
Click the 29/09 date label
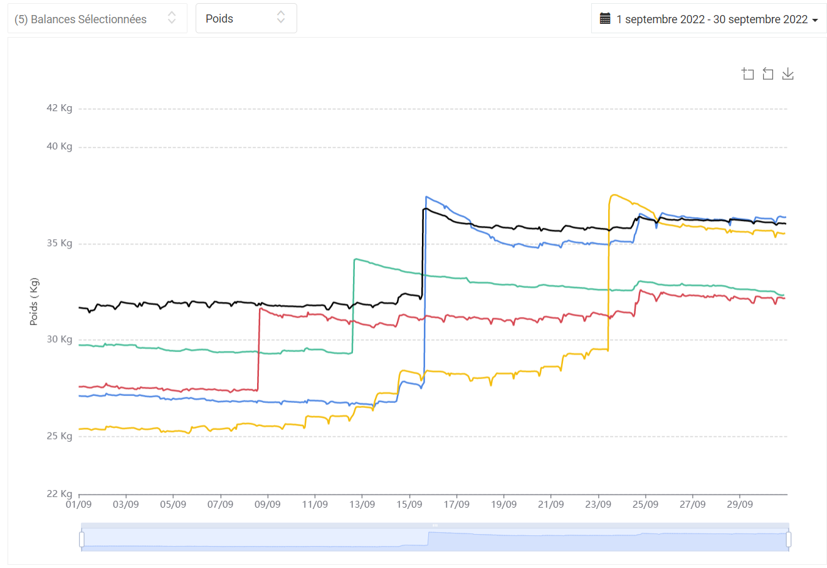tap(740, 504)
